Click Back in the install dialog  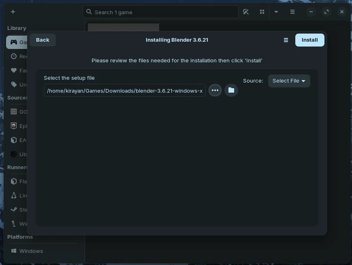click(x=43, y=40)
